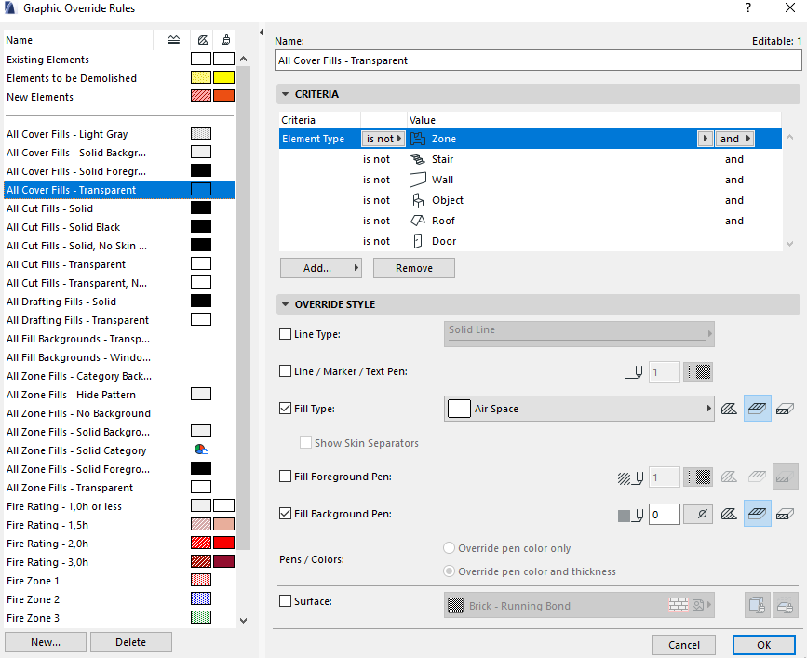Click the surface override column header icon
807x658 pixels.
coord(225,40)
